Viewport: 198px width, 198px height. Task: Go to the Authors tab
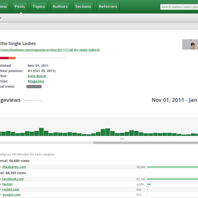tap(60, 6)
